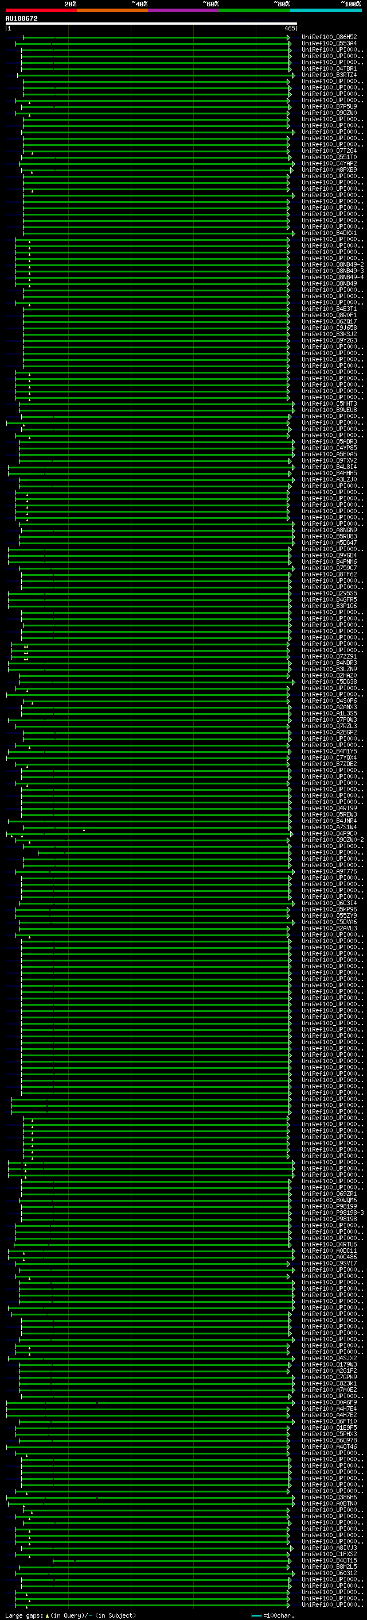Image resolution: width=367 pixels, height=1620 pixels.
Task: Click the red 20% identity color segment
Action: [41, 10]
